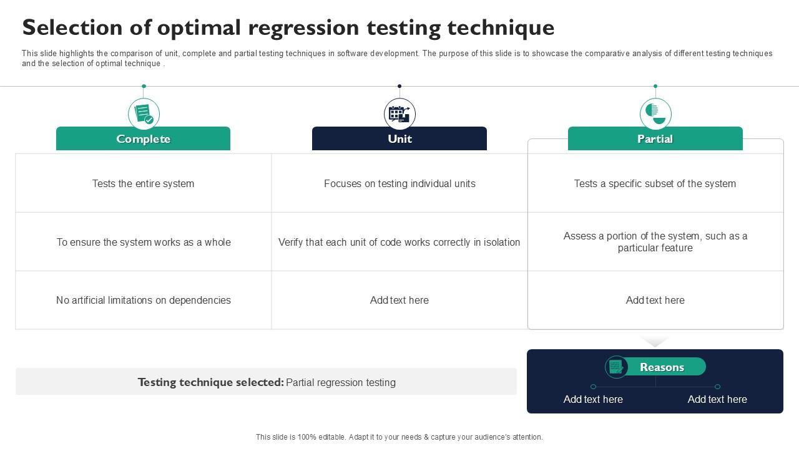Click right 'Add text here' under Reasons
The image size is (799, 449).
tap(717, 399)
